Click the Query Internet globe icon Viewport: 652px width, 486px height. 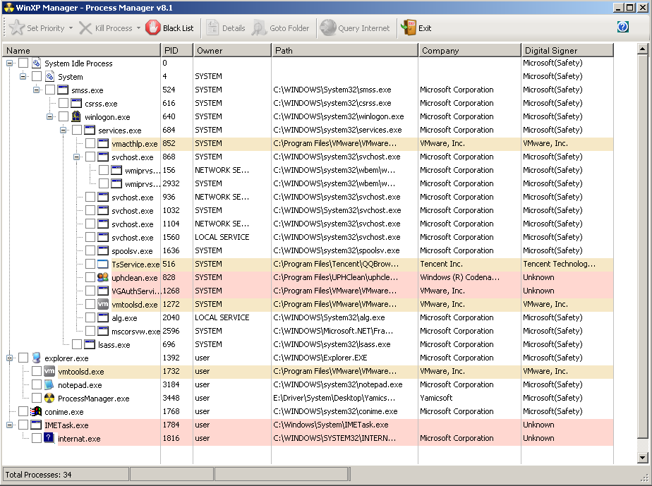pos(327,28)
